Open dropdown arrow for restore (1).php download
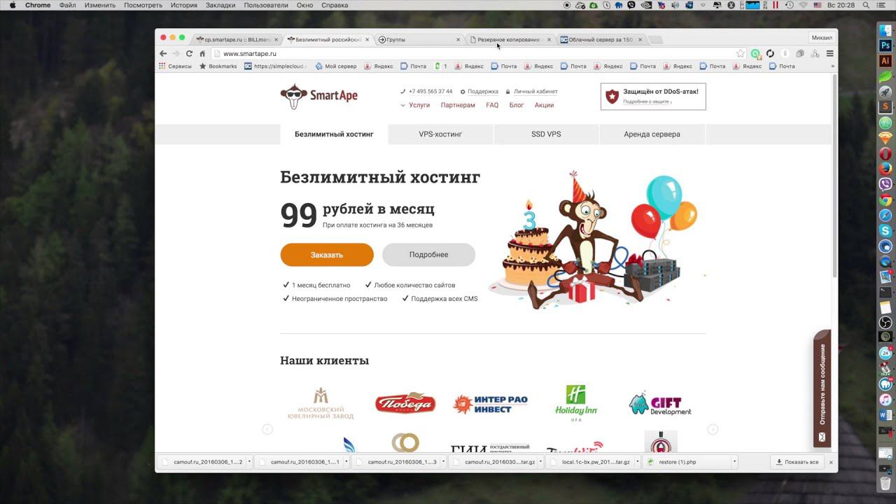This screenshot has height=504, width=896. point(734,462)
